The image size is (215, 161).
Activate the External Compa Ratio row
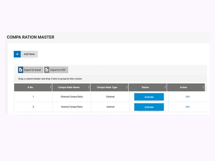149,97
